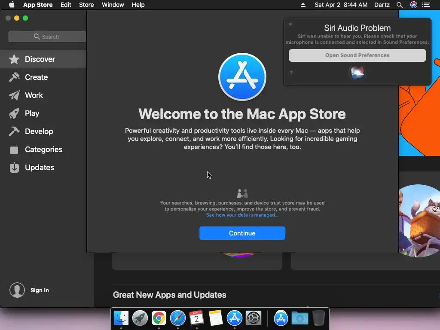Dismiss the Siri Audio Problem notification
The height and width of the screenshot is (330, 440).
(x=290, y=24)
